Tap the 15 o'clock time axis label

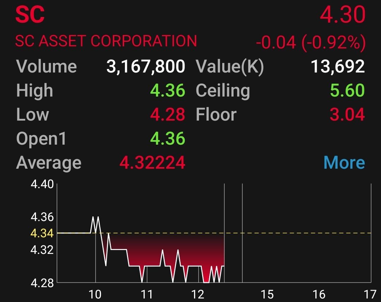pyautogui.click(x=267, y=294)
